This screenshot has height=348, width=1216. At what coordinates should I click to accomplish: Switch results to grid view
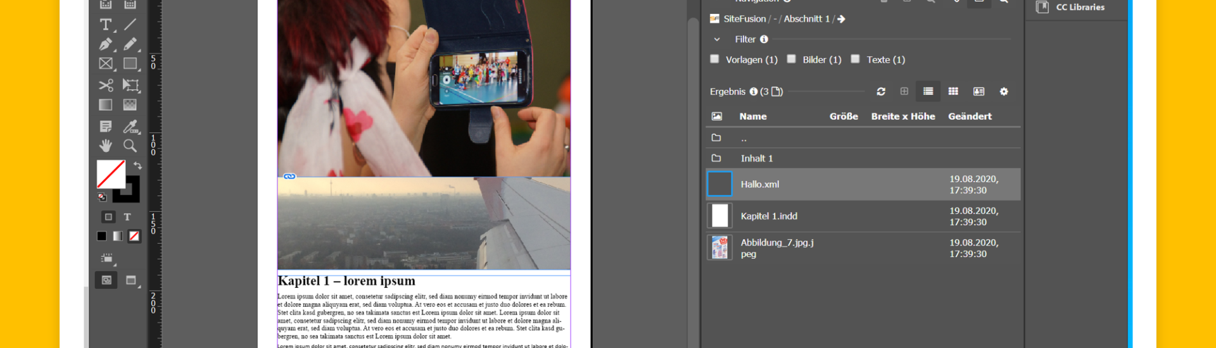click(953, 92)
